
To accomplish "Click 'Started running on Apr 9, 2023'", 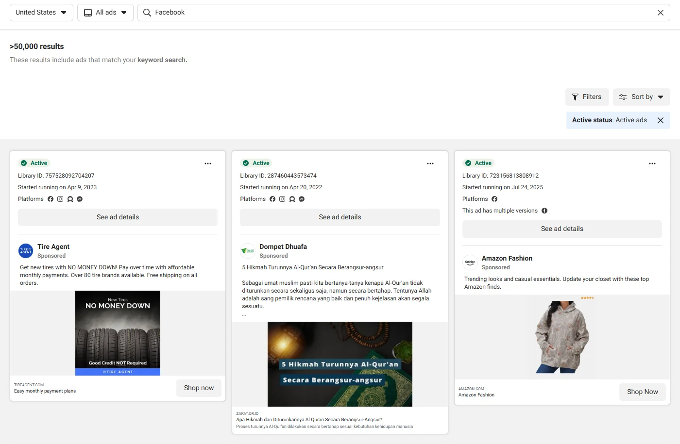I will pyautogui.click(x=57, y=187).
